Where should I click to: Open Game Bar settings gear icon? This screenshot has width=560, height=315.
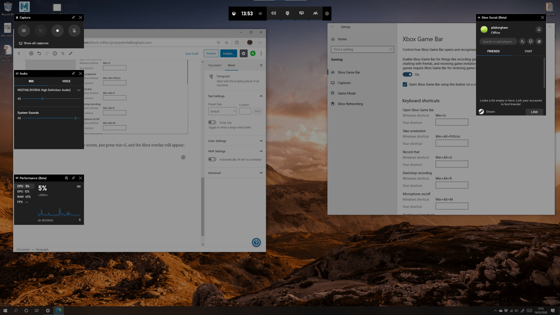tap(327, 14)
